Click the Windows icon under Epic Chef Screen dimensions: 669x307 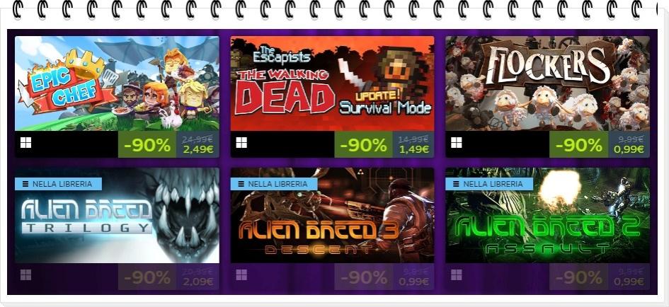(25, 143)
